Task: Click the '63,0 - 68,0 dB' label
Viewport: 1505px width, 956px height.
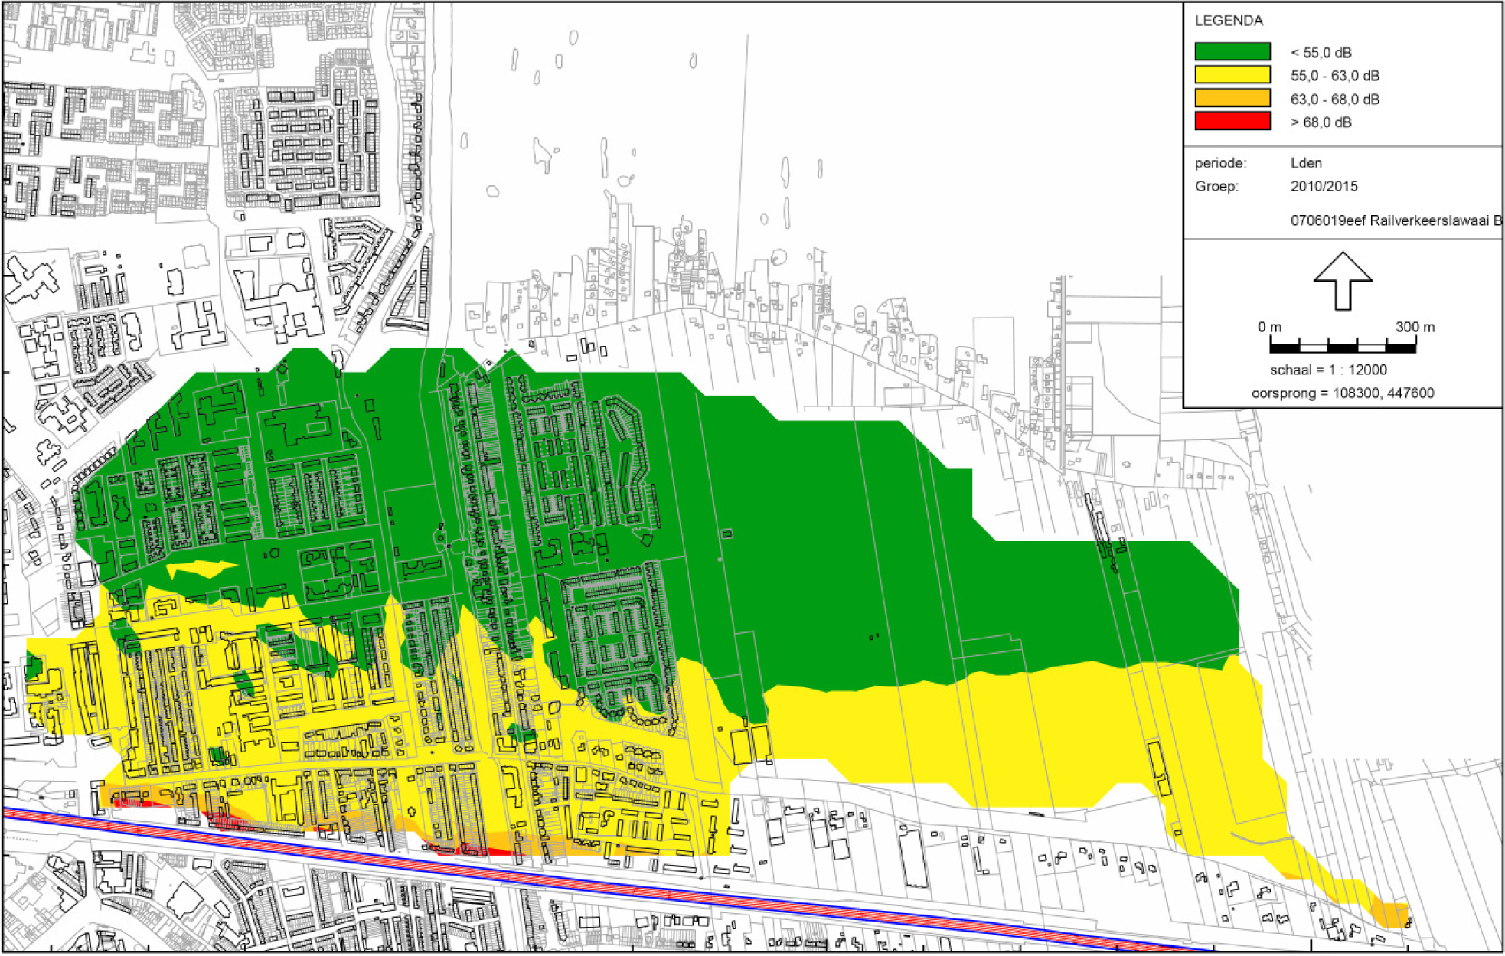Action: 1334,100
